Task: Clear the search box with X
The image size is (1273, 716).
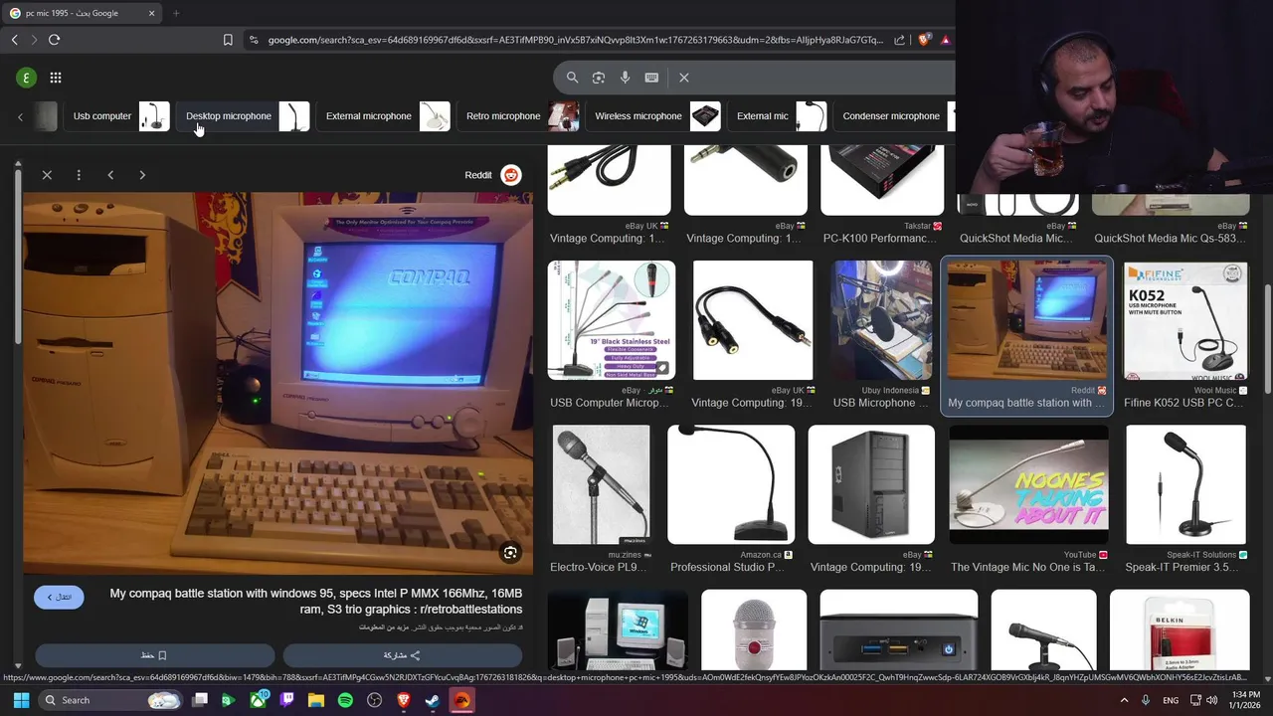Action: point(684,78)
